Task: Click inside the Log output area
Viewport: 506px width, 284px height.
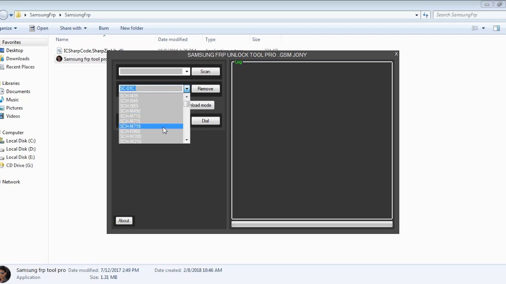Action: click(312, 140)
